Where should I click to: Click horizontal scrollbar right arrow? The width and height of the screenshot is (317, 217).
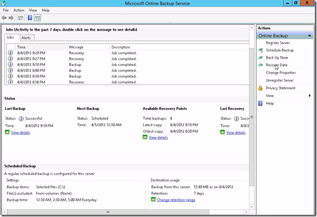tap(246, 212)
